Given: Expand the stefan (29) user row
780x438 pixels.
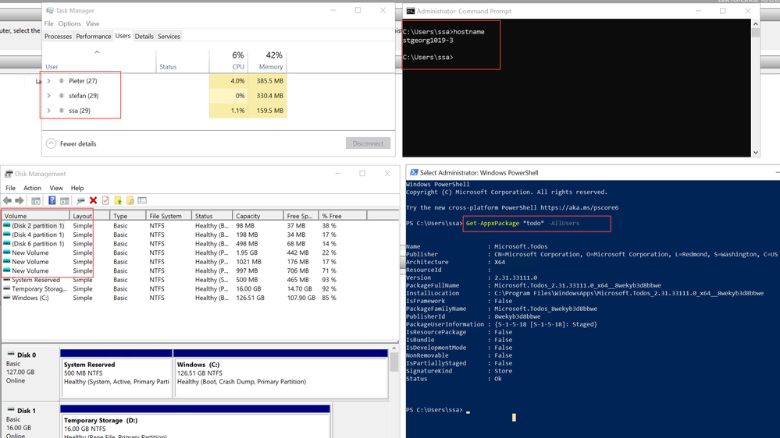Looking at the screenshot, I should (x=48, y=95).
